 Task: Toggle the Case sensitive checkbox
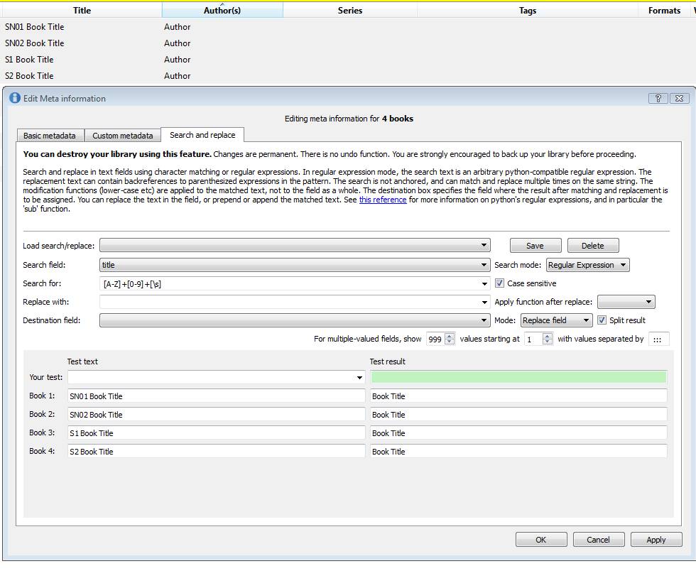499,283
